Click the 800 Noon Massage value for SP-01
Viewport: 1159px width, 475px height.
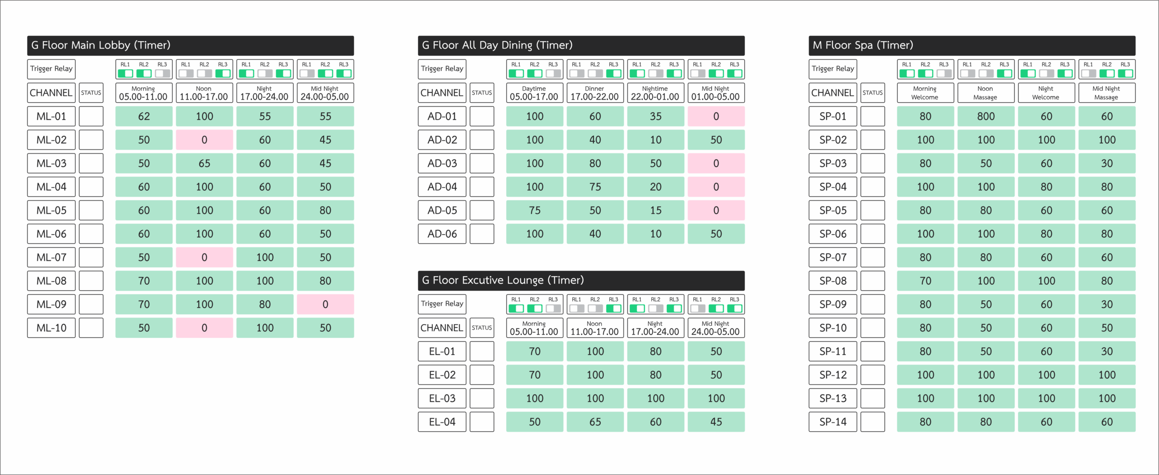click(x=986, y=116)
